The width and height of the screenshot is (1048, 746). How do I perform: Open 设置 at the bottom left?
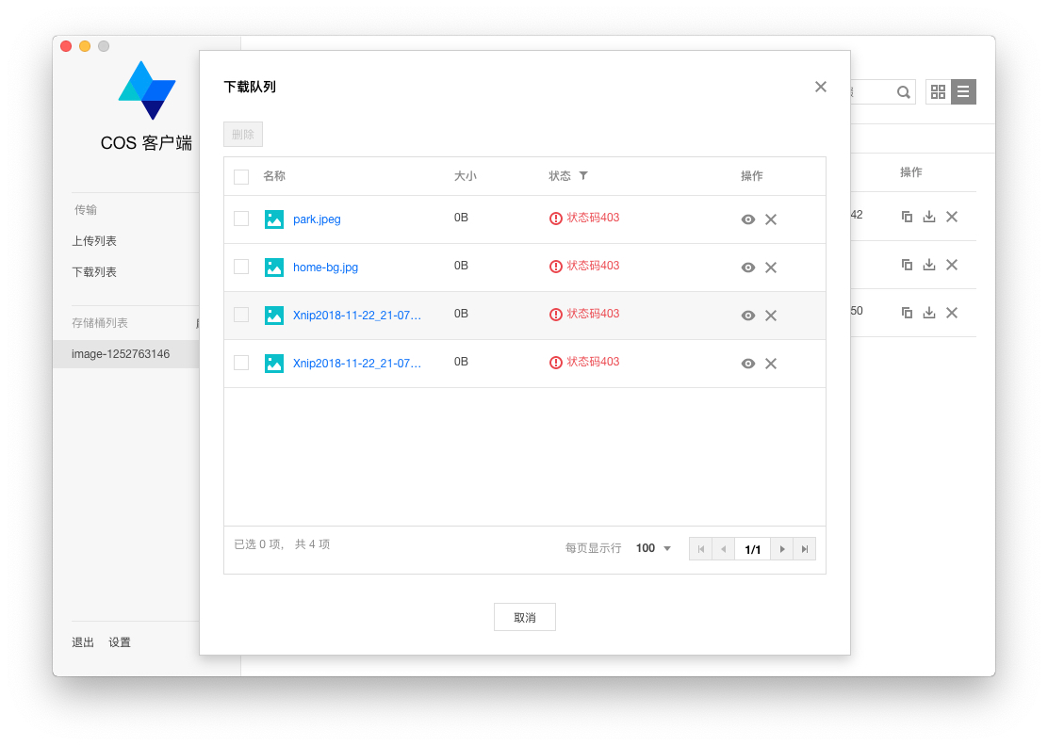120,641
